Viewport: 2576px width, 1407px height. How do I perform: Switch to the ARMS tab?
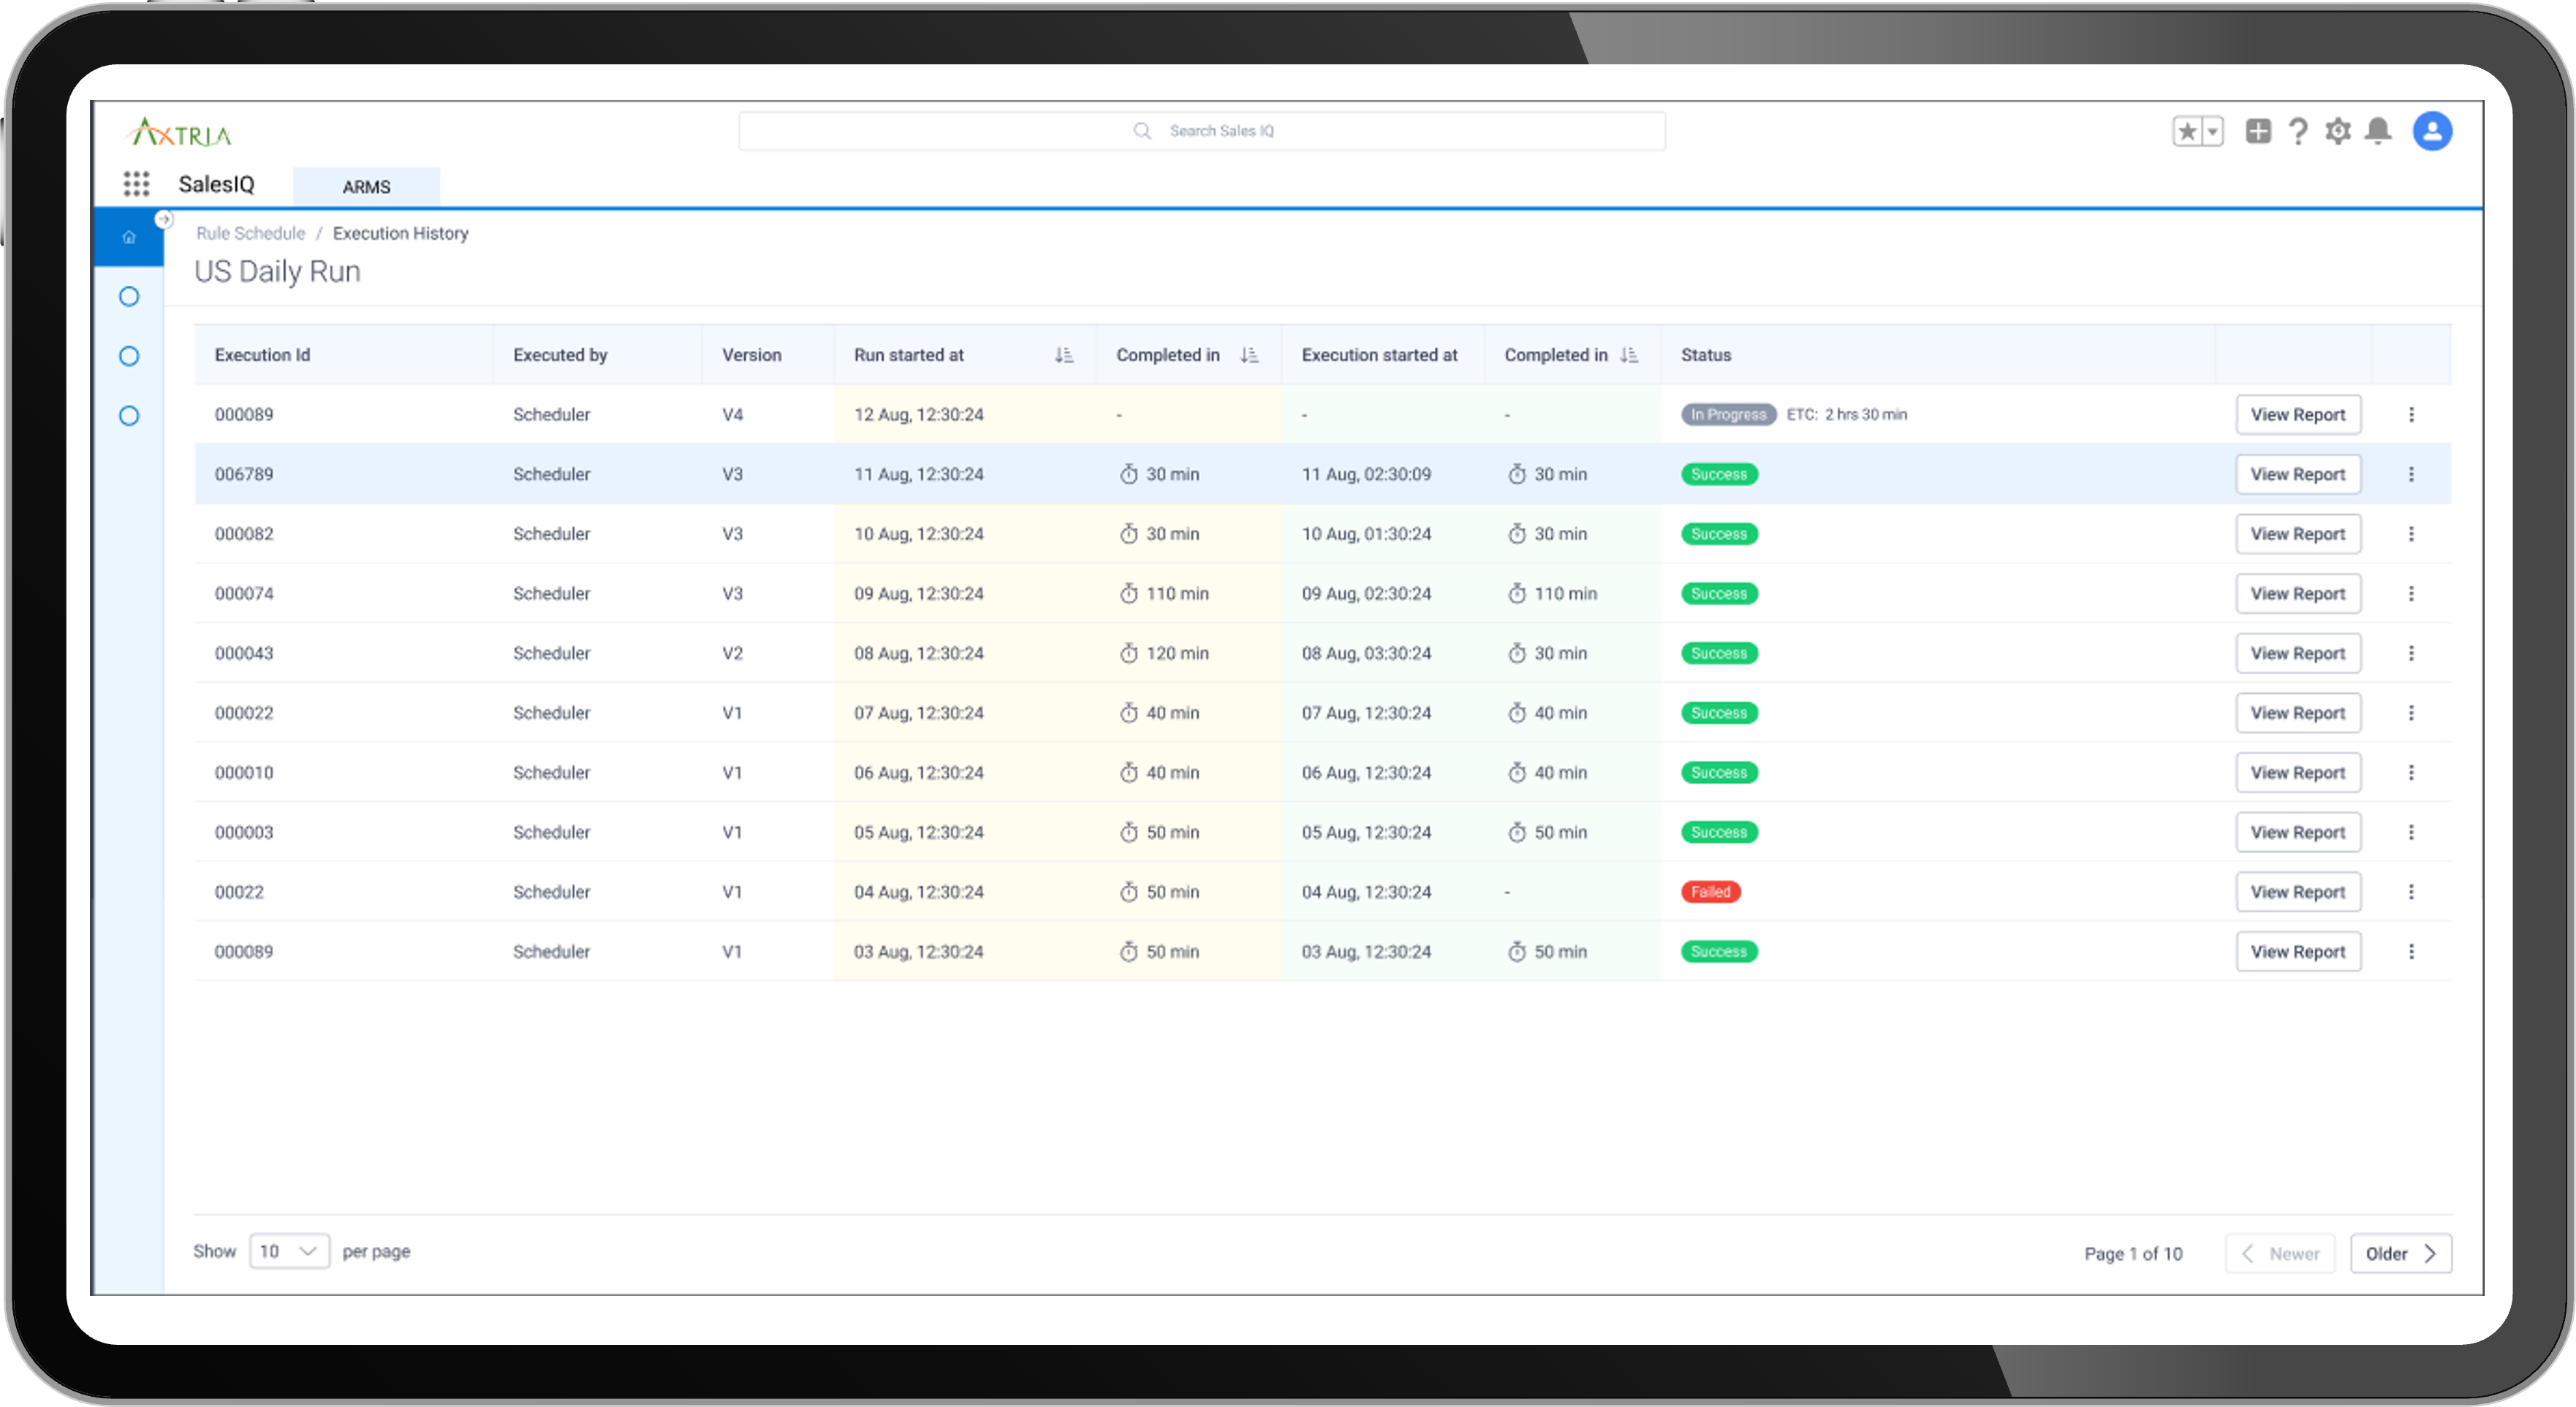click(366, 187)
